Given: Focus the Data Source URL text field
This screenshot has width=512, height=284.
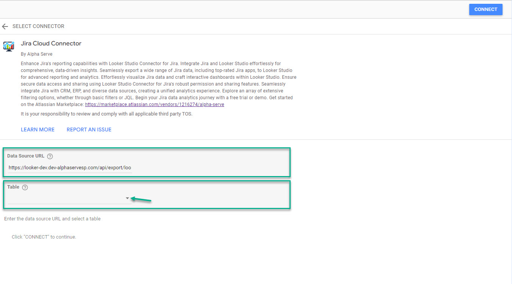Looking at the screenshot, I should click(70, 167).
